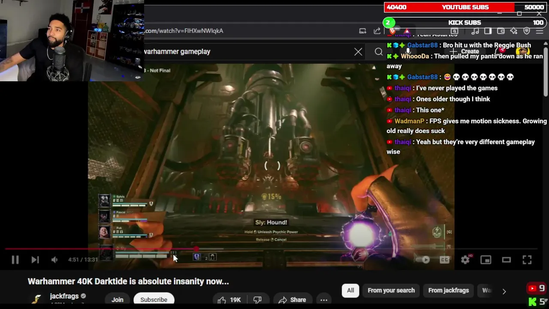Click the Share button
Viewport: 549px width, 309px height.
(292, 300)
